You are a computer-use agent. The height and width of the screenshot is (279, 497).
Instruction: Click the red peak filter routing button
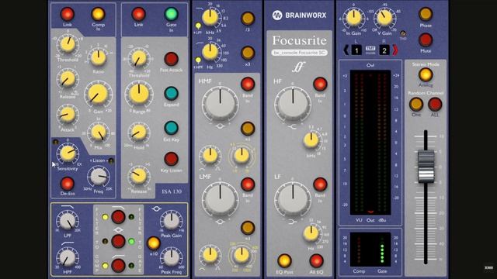click(118, 241)
